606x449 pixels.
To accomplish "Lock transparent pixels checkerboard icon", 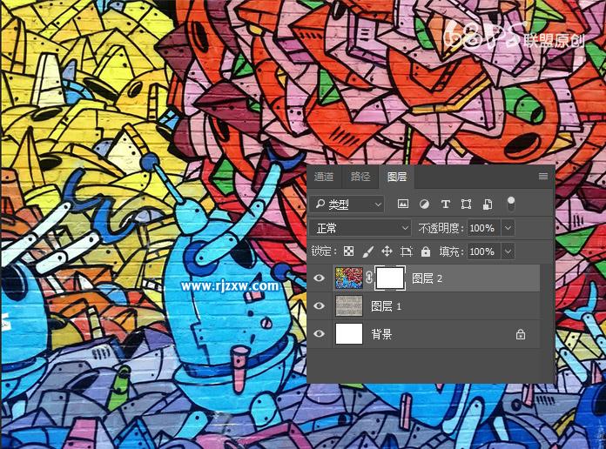I will (x=348, y=251).
